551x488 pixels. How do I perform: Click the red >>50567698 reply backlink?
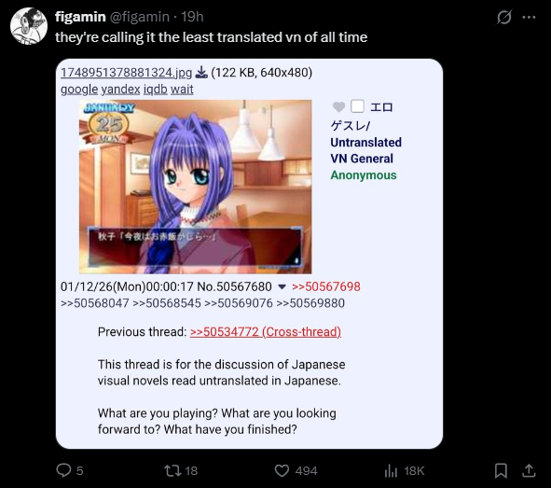pos(326,286)
